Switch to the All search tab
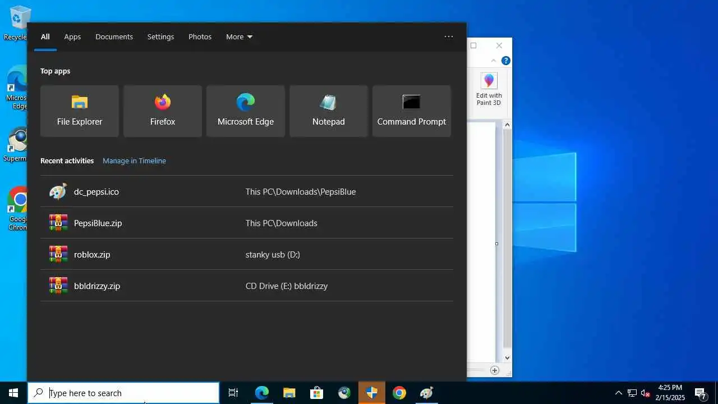Viewport: 718px width, 404px height. pos(45,37)
